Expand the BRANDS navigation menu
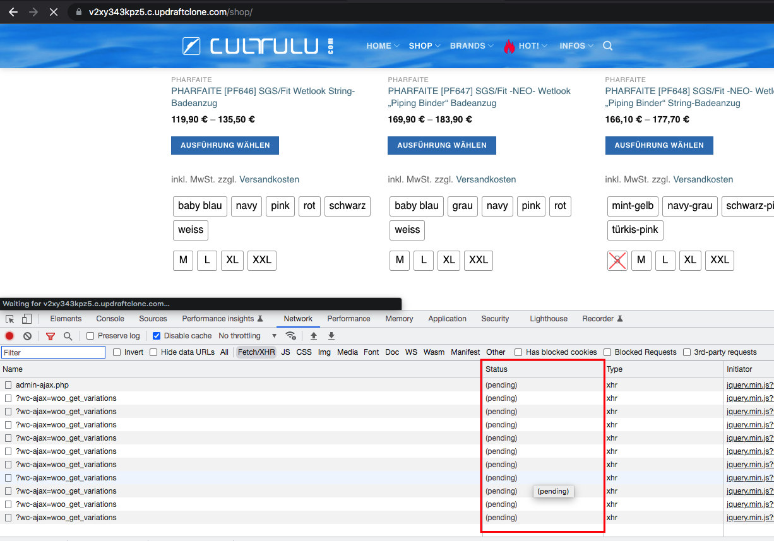This screenshot has width=774, height=541. [x=472, y=45]
